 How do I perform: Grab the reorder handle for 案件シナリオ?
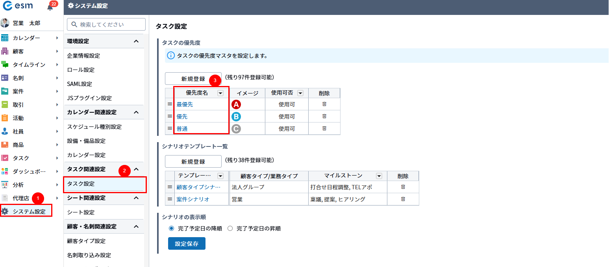[x=170, y=199]
